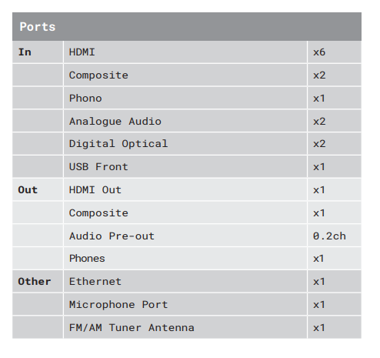Click the Ethernet row

point(185,282)
